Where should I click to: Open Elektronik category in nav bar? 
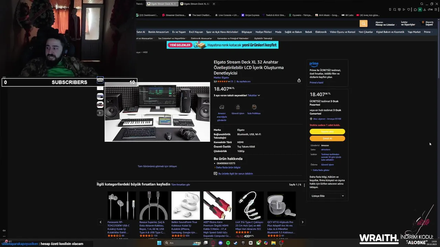coord(321,32)
